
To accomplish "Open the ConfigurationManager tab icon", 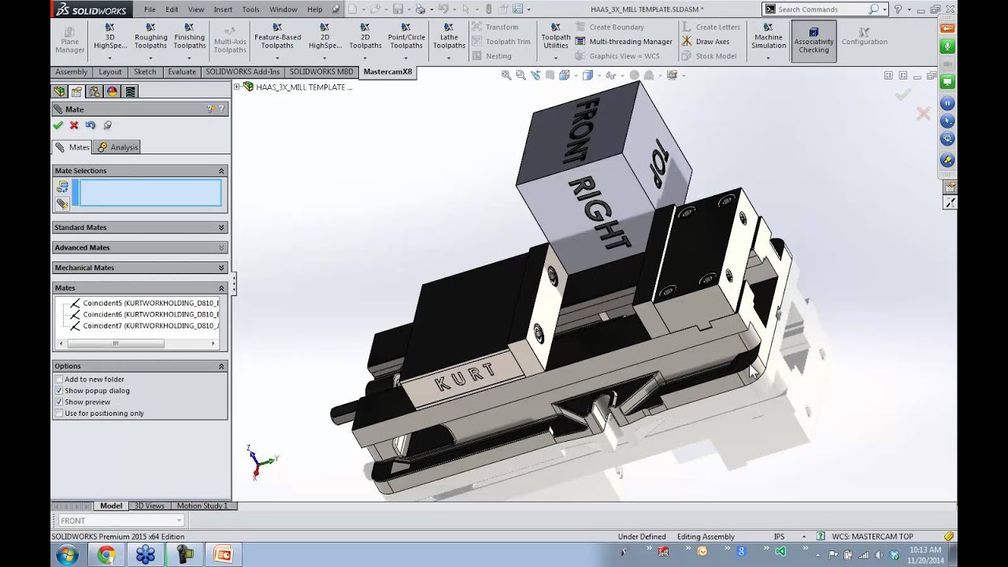I will click(94, 91).
